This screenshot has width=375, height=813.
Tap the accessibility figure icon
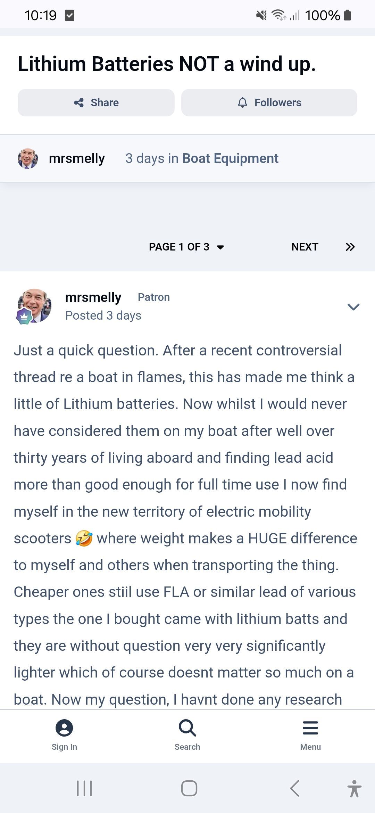354,788
